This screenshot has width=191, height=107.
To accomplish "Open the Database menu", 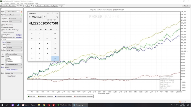I will point(13,3).
